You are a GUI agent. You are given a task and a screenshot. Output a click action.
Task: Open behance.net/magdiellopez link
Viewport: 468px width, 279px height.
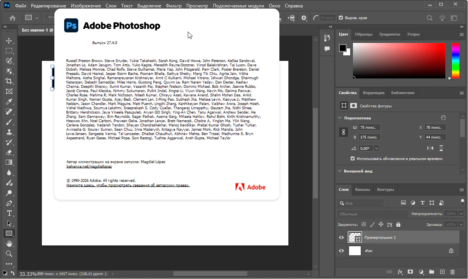click(89, 167)
